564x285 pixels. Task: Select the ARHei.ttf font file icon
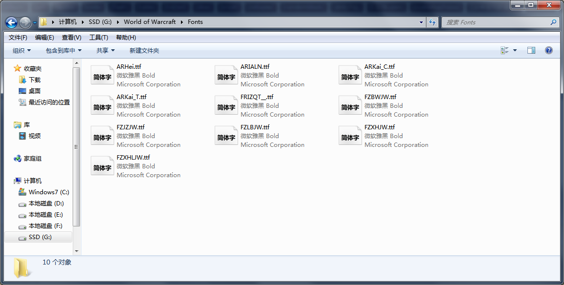[102, 76]
